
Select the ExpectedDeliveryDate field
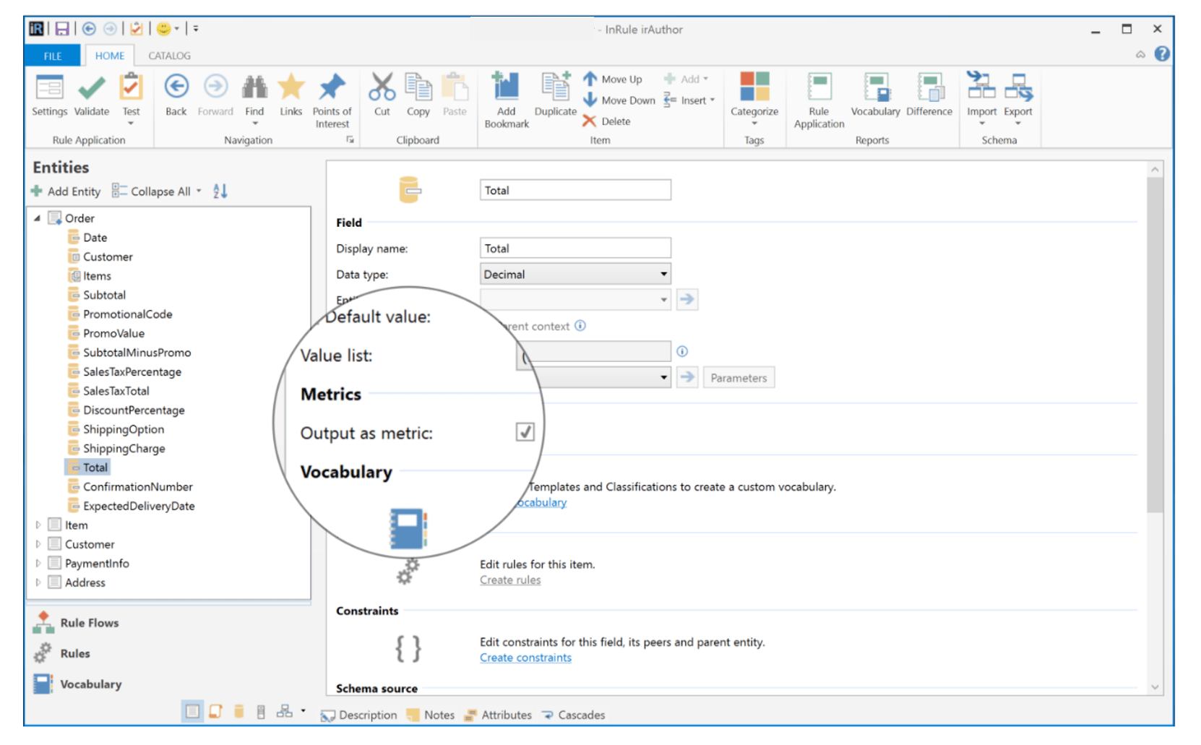click(x=138, y=506)
